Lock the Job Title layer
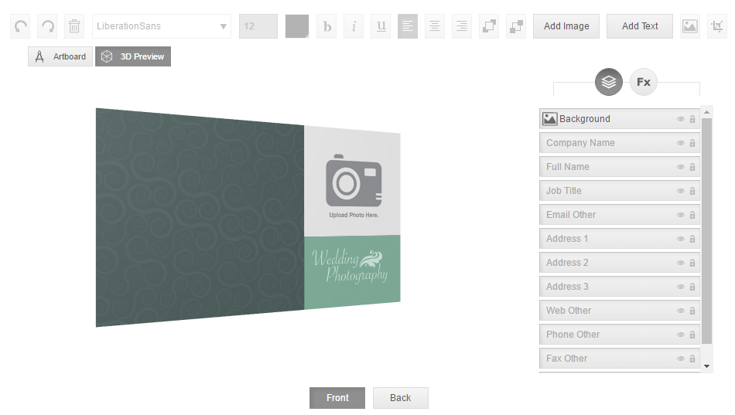The width and height of the screenshot is (735, 415). click(x=692, y=191)
